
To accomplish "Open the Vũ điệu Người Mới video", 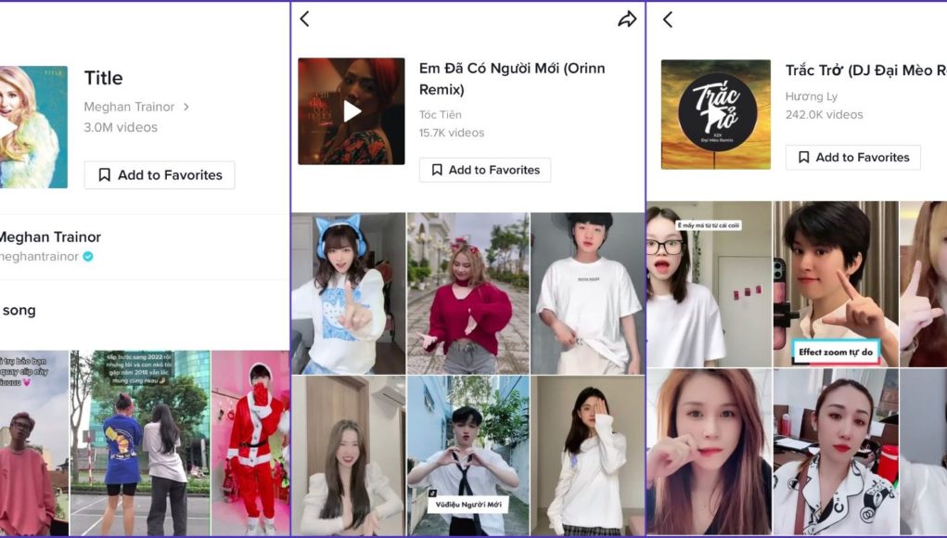I will click(x=468, y=455).
